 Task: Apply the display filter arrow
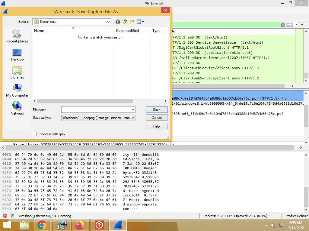click(x=290, y=25)
